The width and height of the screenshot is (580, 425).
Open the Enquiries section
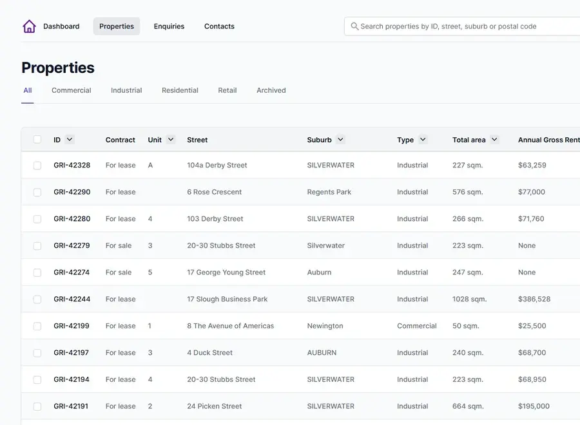click(169, 26)
